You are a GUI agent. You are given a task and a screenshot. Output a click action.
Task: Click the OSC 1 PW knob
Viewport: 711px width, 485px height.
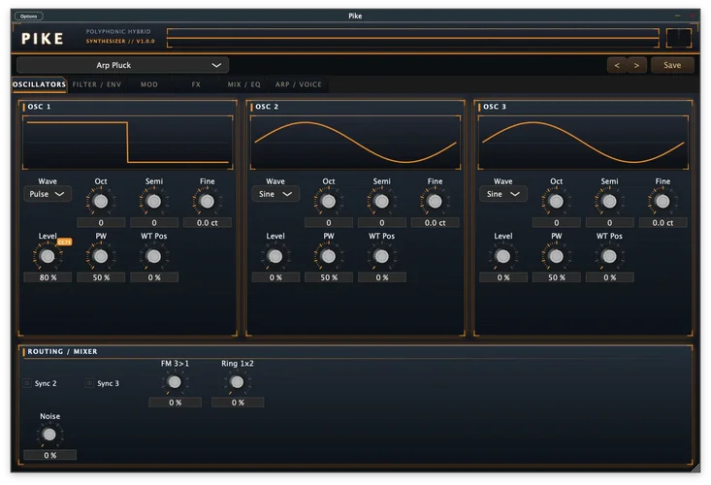(101, 256)
